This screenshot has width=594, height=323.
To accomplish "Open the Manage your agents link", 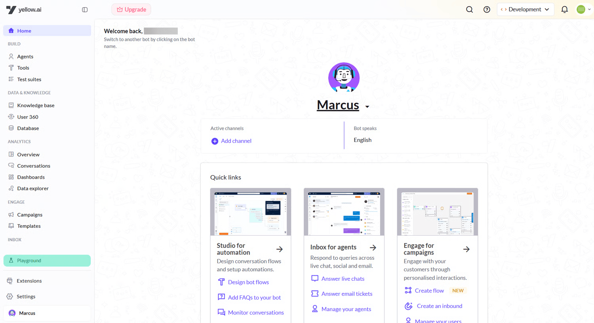I will 346,309.
